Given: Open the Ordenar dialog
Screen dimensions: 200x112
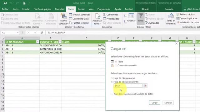Looking at the screenshot, I should 131,18.
